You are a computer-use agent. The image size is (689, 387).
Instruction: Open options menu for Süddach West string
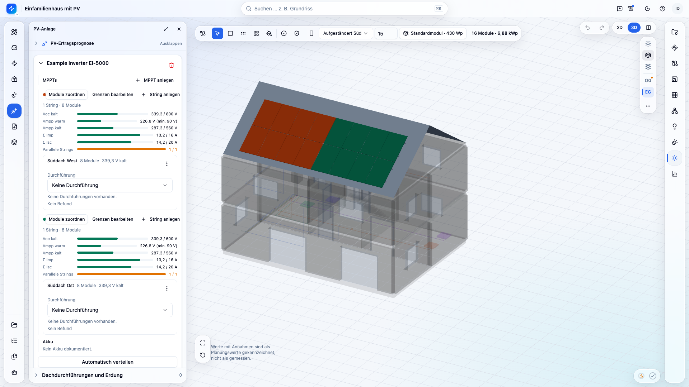click(167, 164)
